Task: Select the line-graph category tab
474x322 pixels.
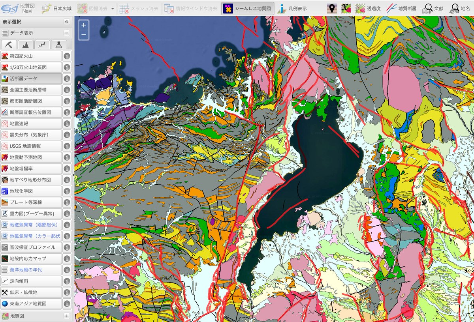Action: click(x=42, y=45)
